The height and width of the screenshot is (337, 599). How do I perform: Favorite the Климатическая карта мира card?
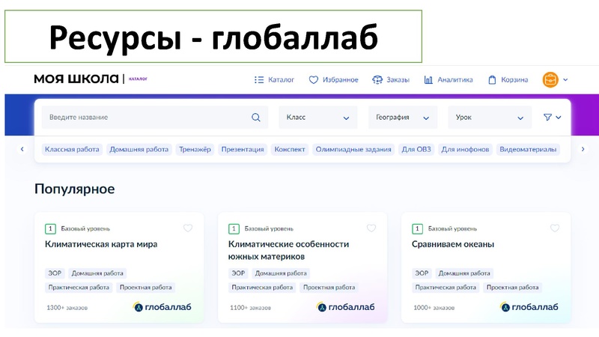[188, 228]
